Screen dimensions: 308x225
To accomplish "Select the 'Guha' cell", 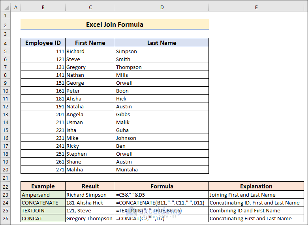I will [x=162, y=130].
